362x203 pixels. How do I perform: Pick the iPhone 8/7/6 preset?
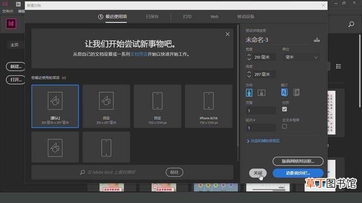coord(209,106)
